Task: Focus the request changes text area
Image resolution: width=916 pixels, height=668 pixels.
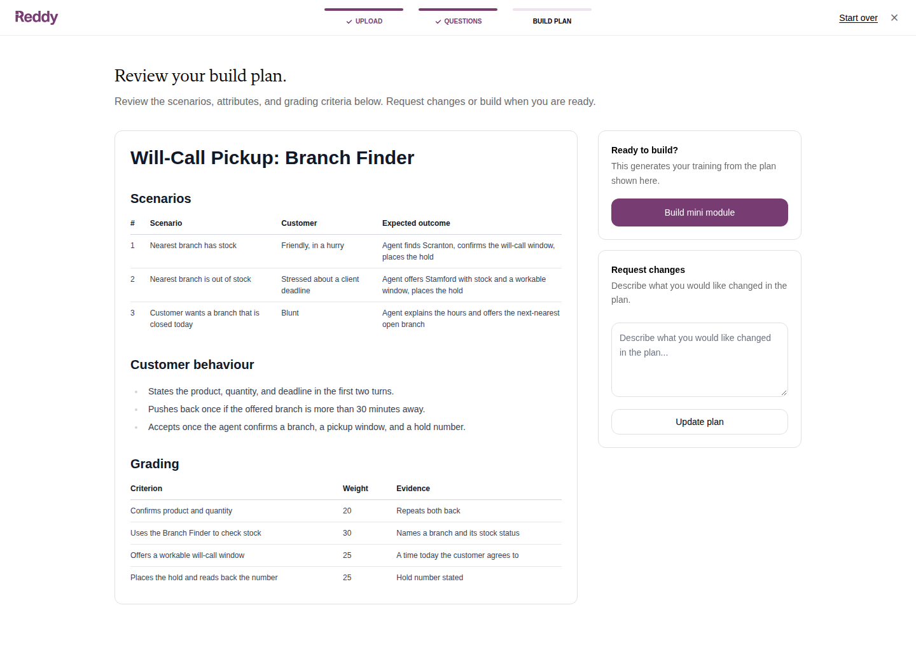Action: pos(700,359)
